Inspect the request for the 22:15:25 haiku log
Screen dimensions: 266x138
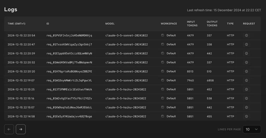(x=247, y=89)
